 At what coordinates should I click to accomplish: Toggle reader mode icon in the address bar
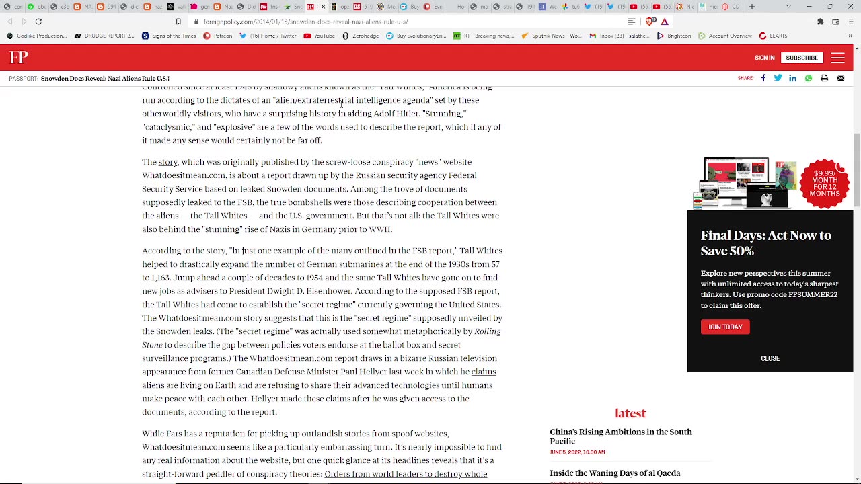pos(632,22)
